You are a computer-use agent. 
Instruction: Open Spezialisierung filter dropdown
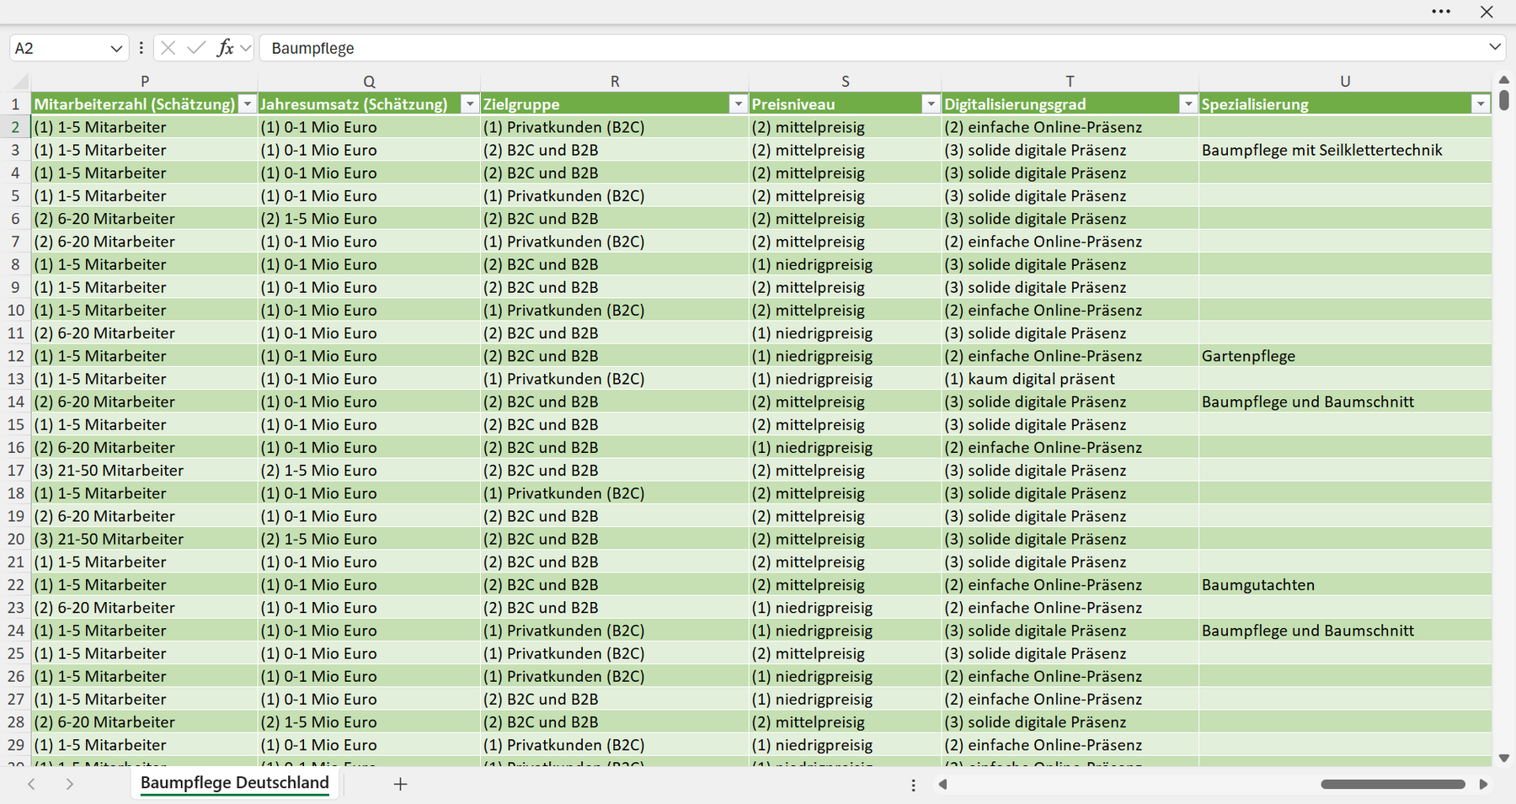click(x=1480, y=104)
